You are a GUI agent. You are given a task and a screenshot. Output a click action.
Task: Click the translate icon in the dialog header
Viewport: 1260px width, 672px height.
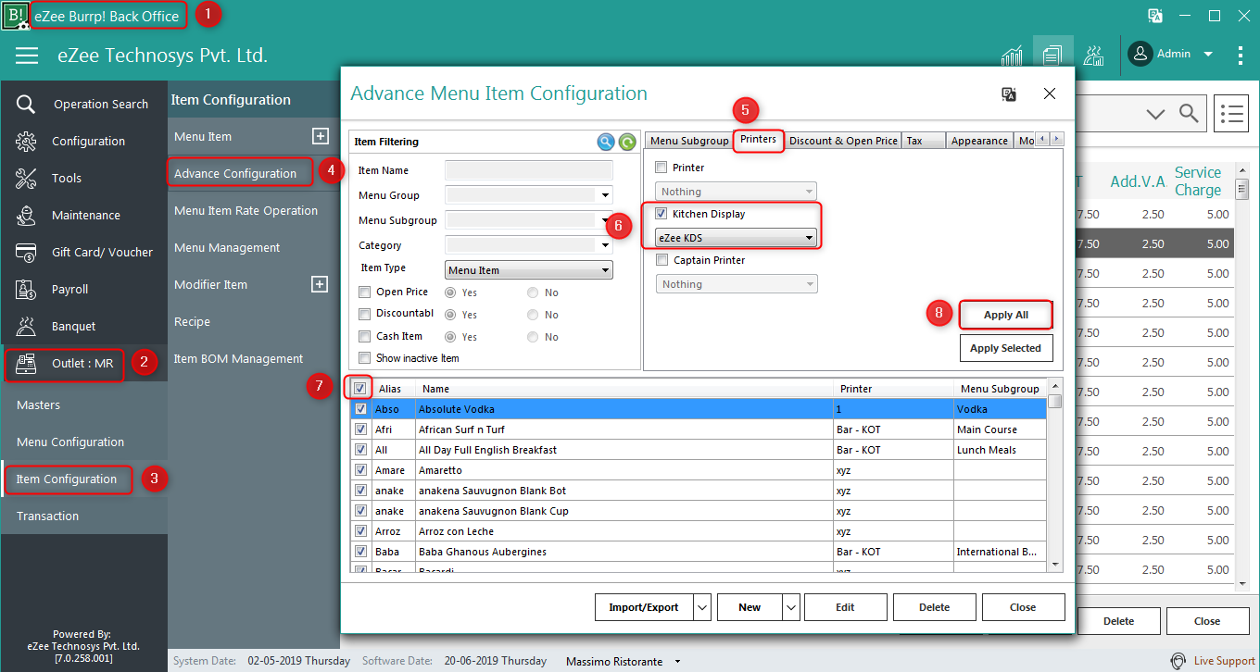[1009, 94]
